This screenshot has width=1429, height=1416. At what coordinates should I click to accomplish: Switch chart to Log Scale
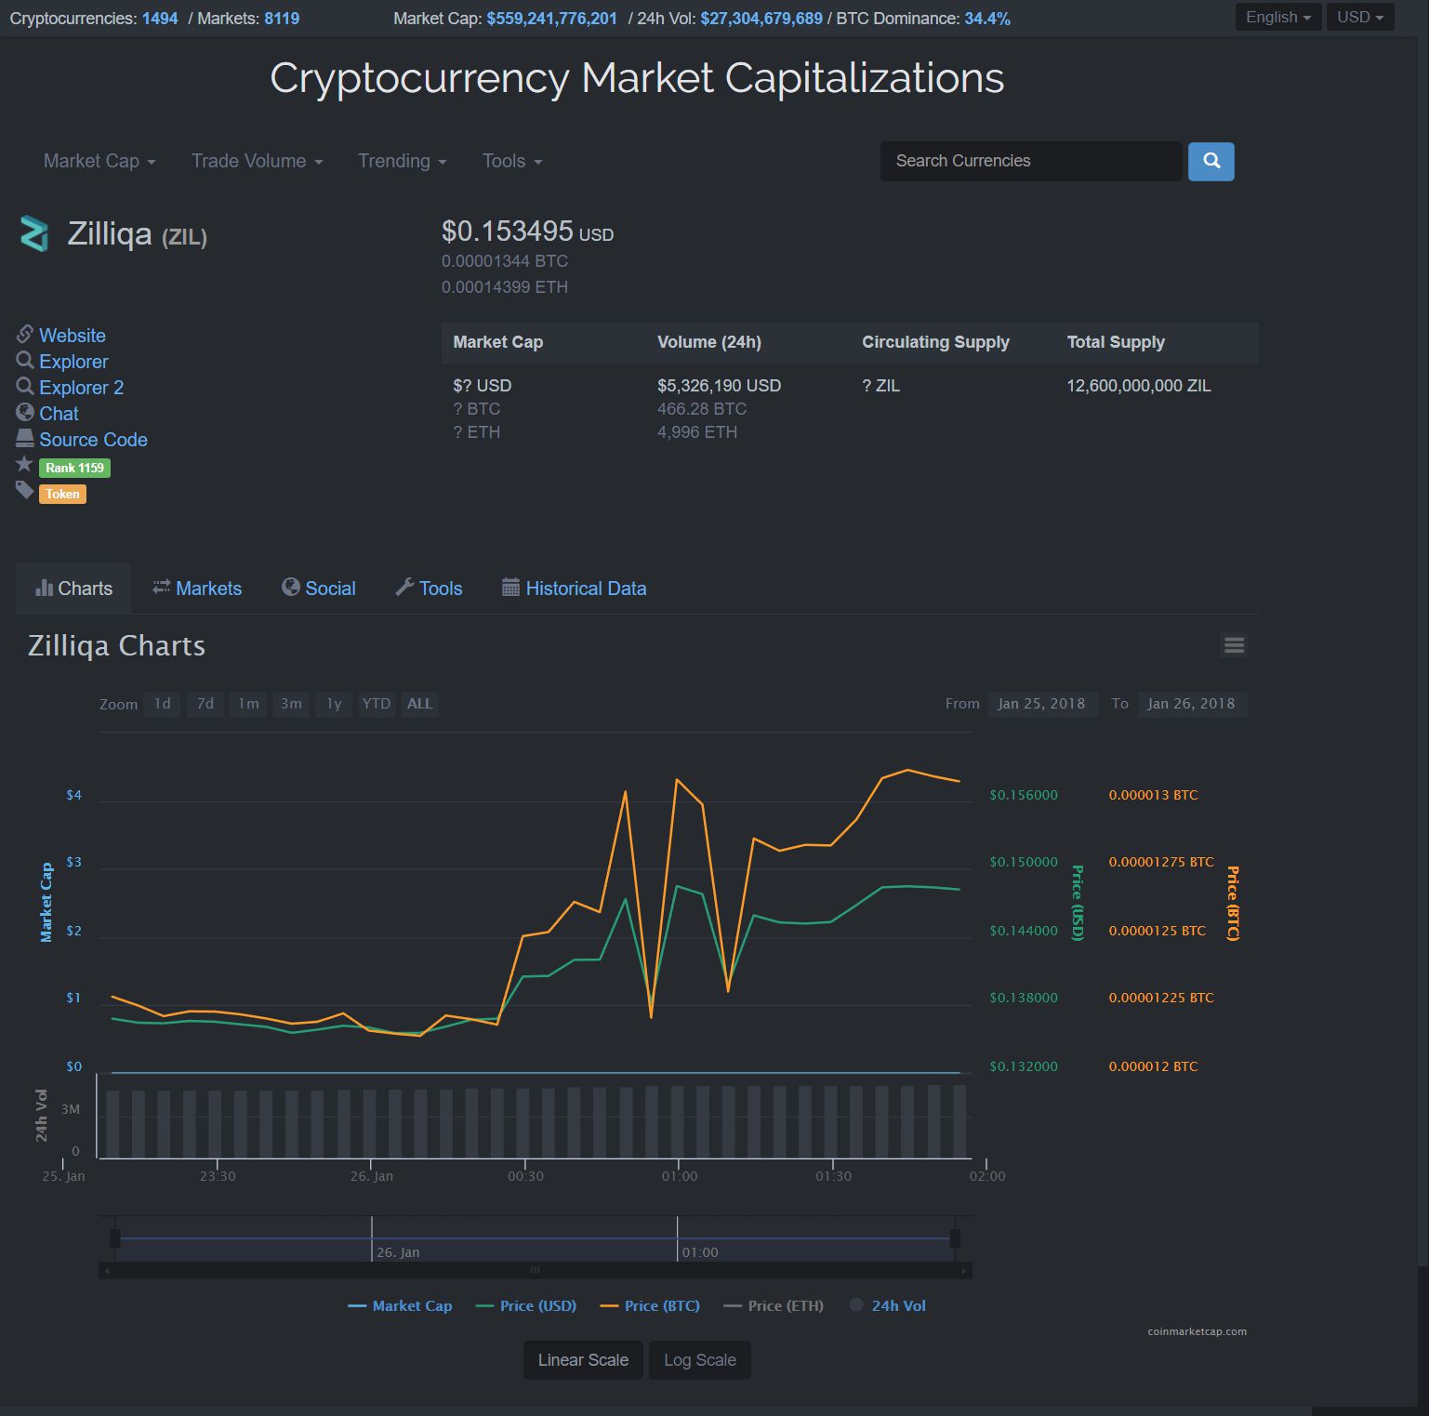pos(699,1360)
